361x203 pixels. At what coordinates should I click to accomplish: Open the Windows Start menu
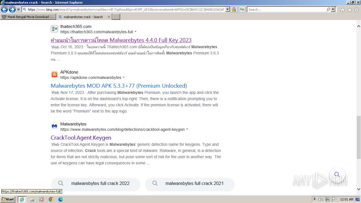tap(8, 199)
